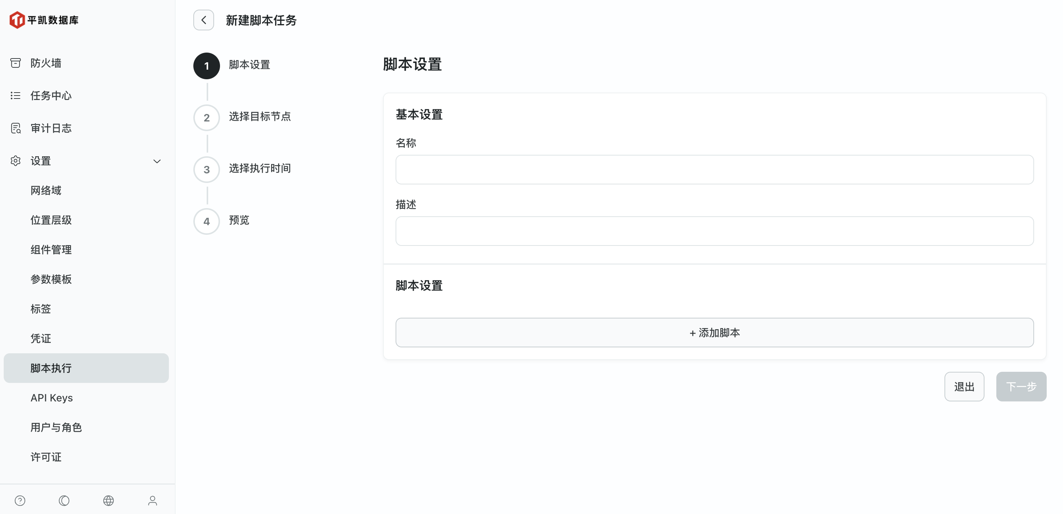Click the 设置 settings gear icon
The height and width of the screenshot is (514, 1063).
pos(16,161)
